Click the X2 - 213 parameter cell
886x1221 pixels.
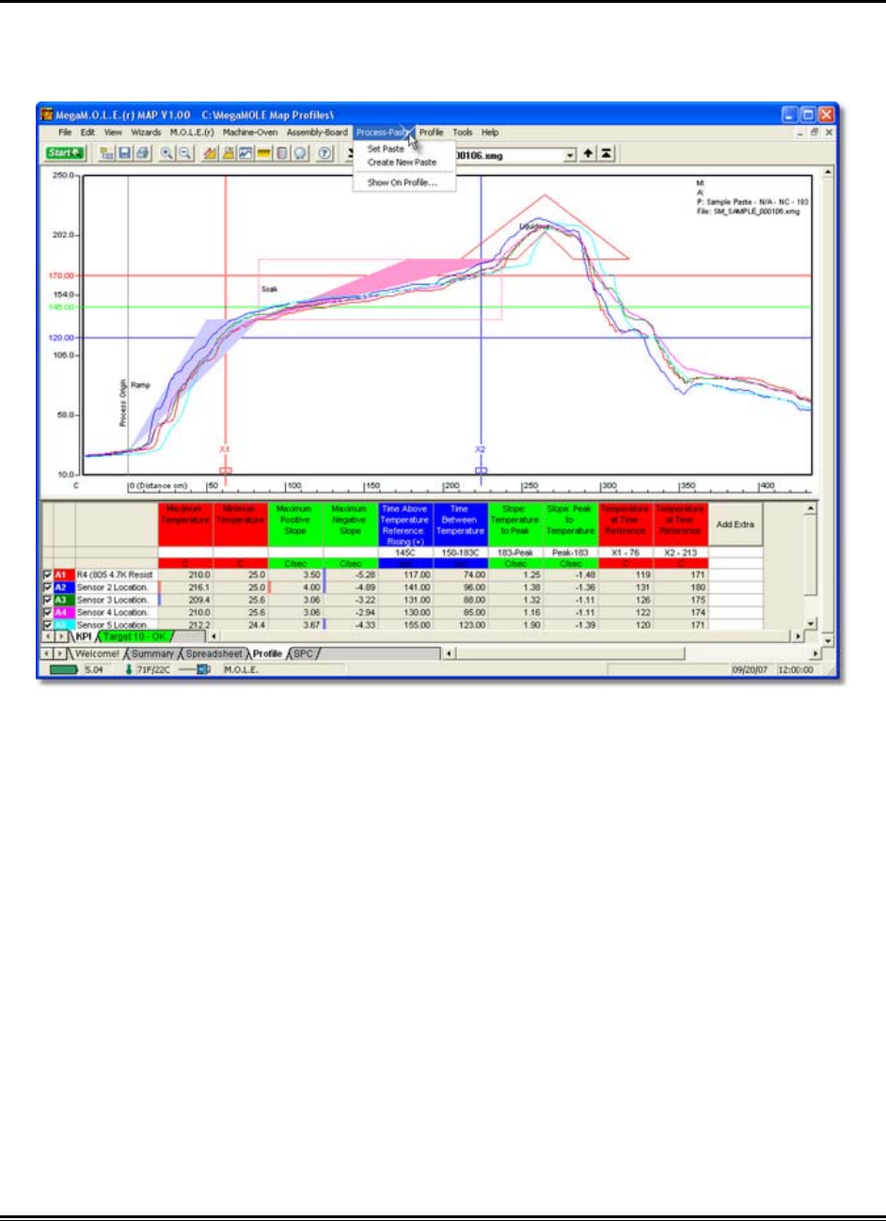click(680, 553)
